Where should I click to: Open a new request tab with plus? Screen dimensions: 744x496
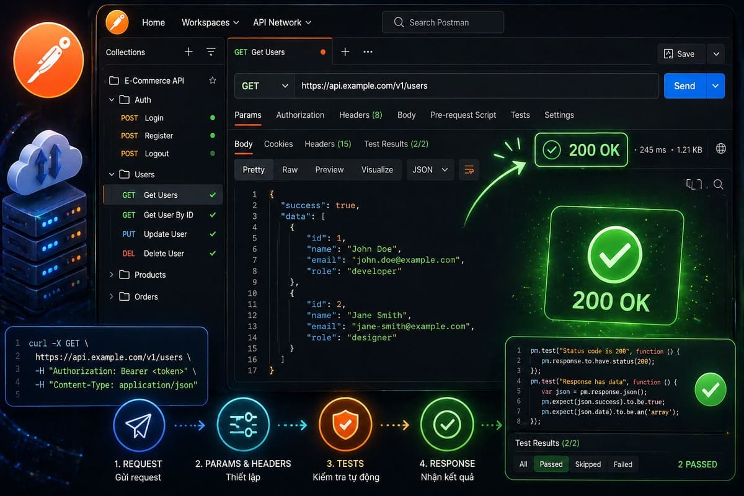345,52
